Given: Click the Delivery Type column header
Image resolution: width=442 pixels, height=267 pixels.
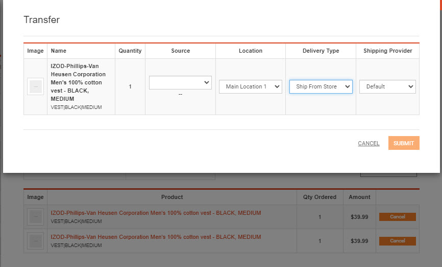Looking at the screenshot, I should coord(321,51).
